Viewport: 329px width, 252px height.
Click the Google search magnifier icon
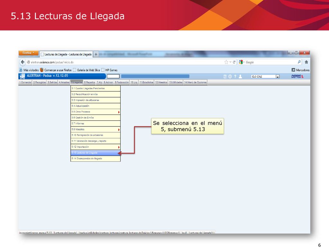299,62
